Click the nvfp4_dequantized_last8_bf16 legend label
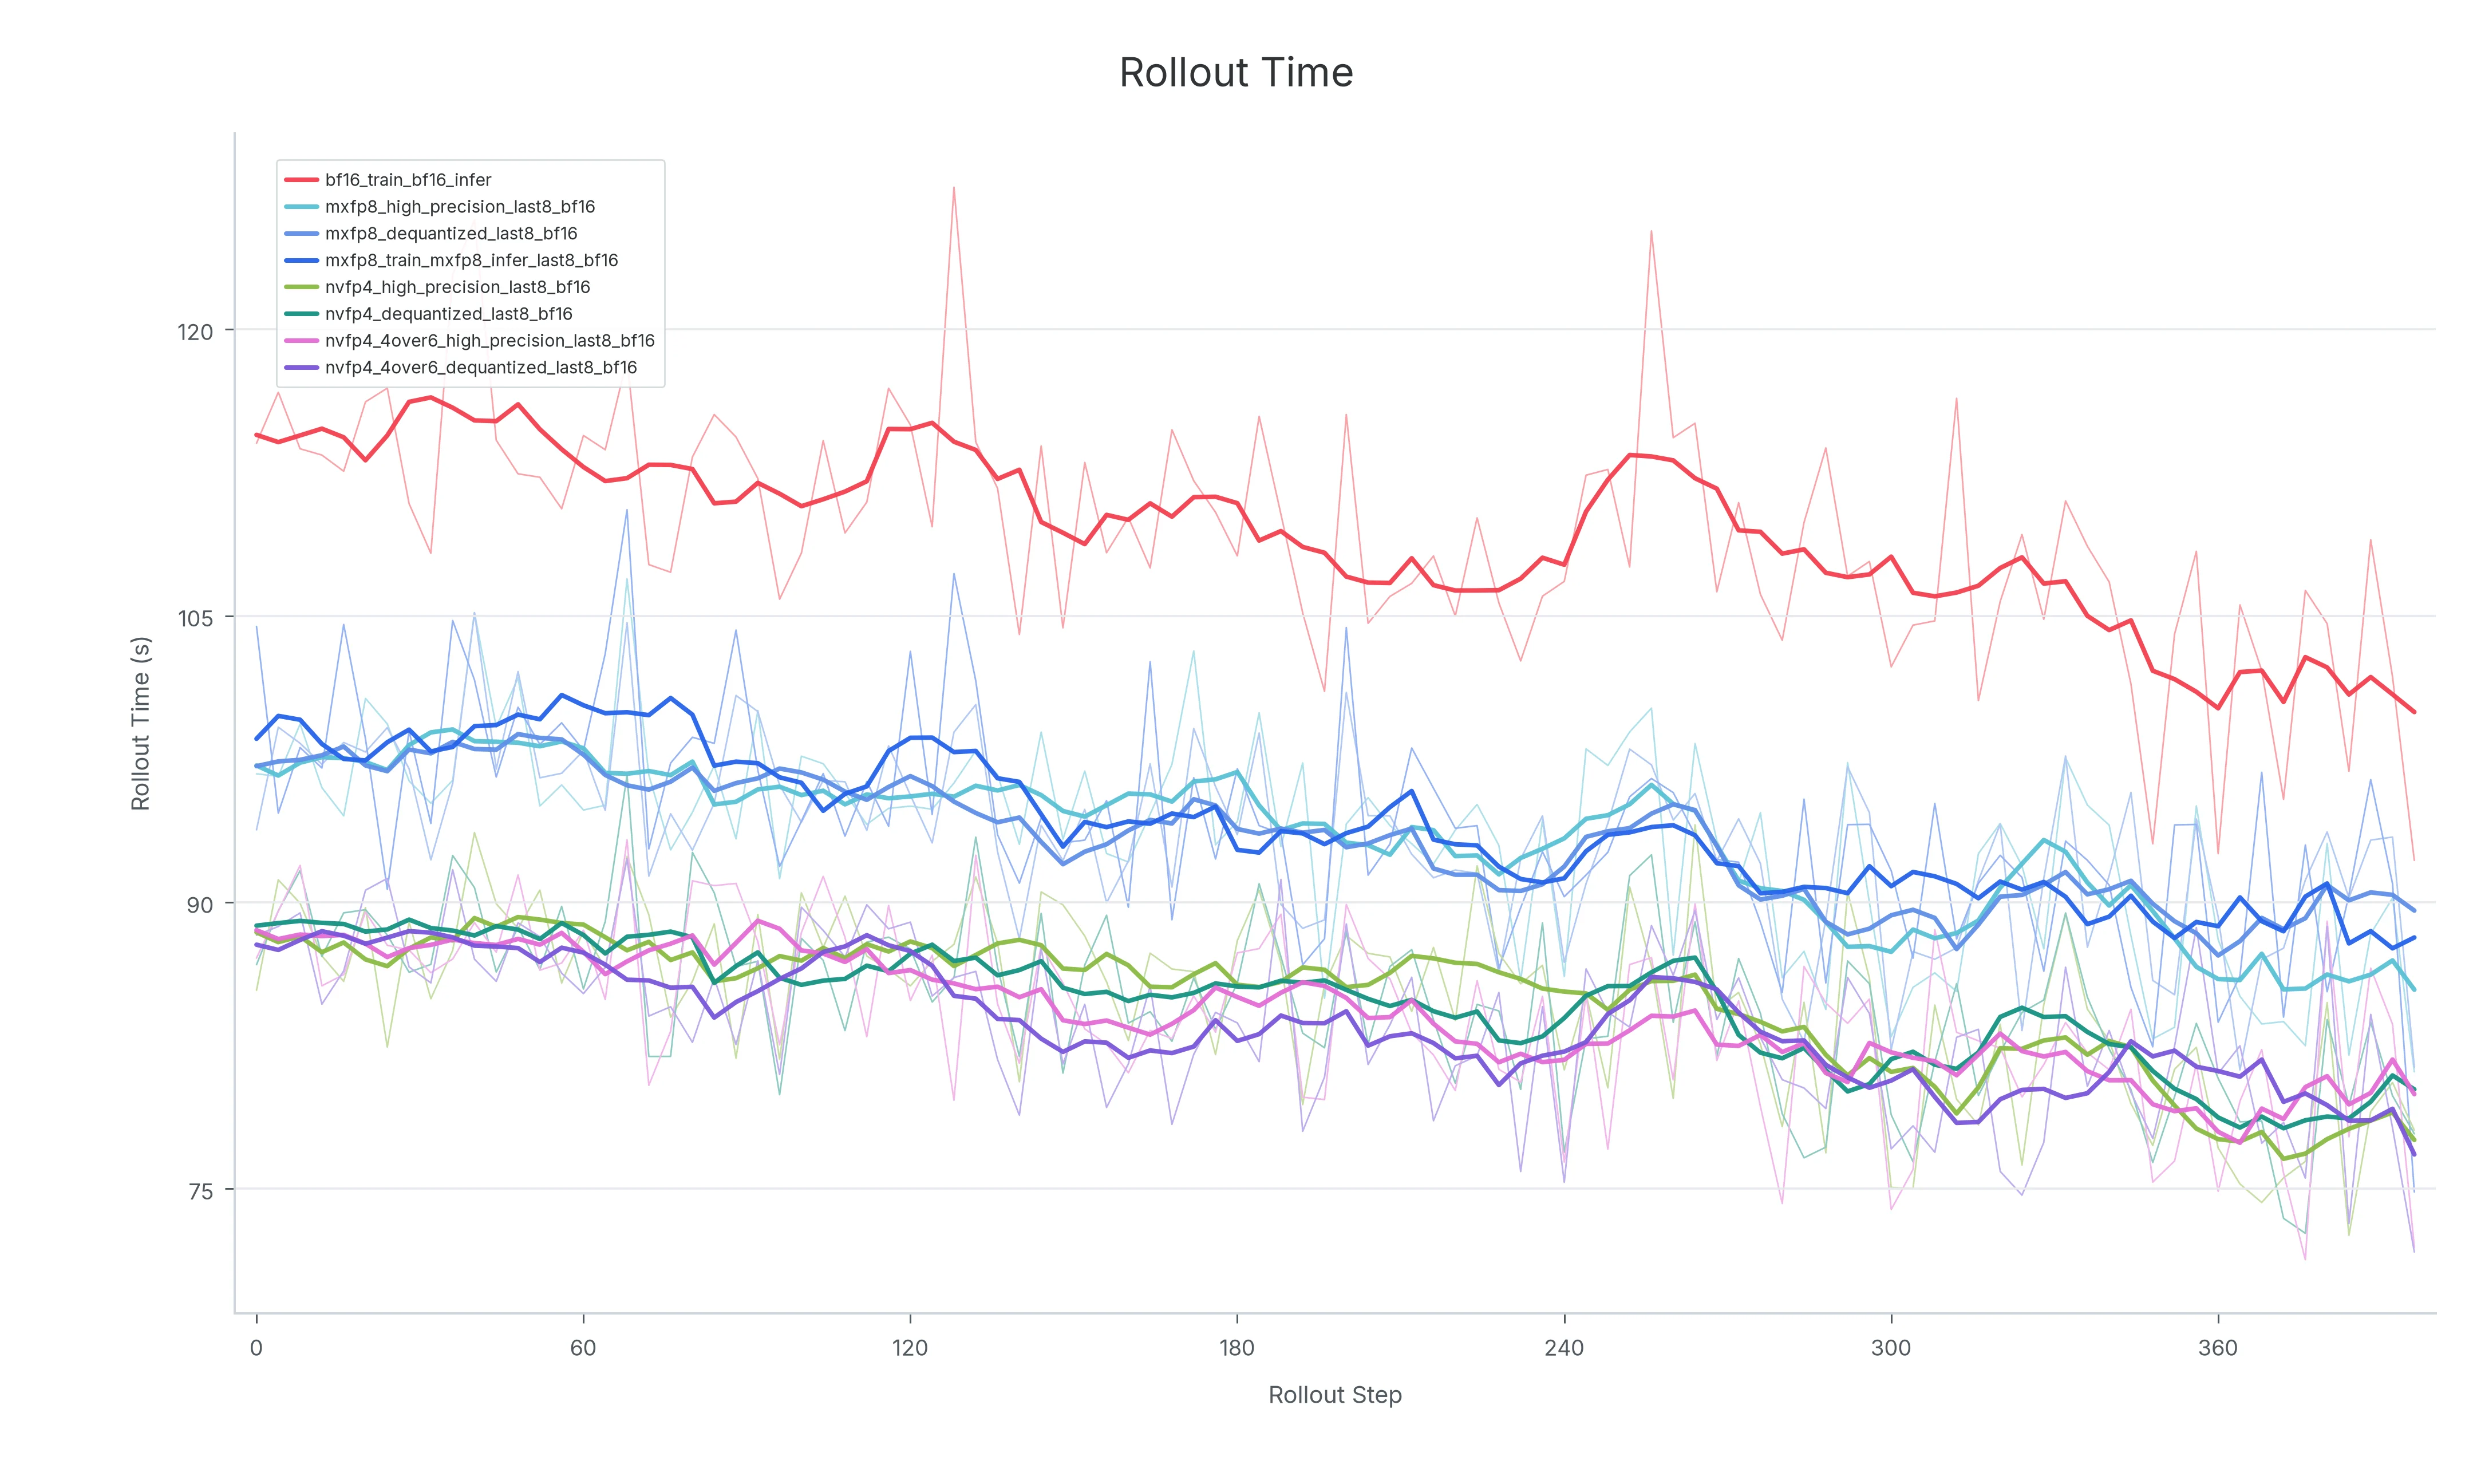2473x1484 pixels. (x=449, y=314)
